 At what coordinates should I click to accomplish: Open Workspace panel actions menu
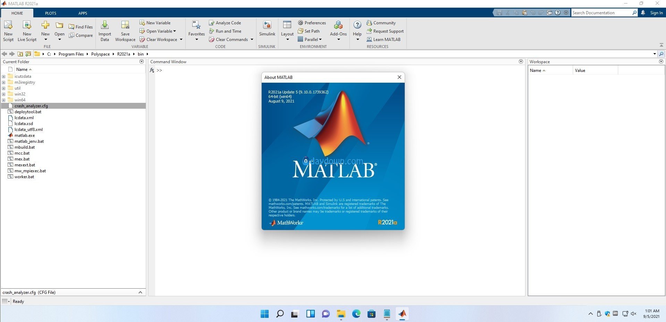point(661,61)
